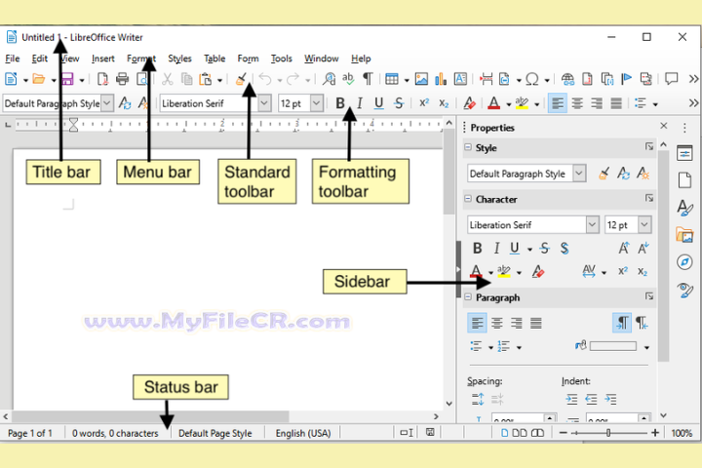
Task: Open the 12 pt font size dropdown in toolbar
Action: tap(316, 103)
